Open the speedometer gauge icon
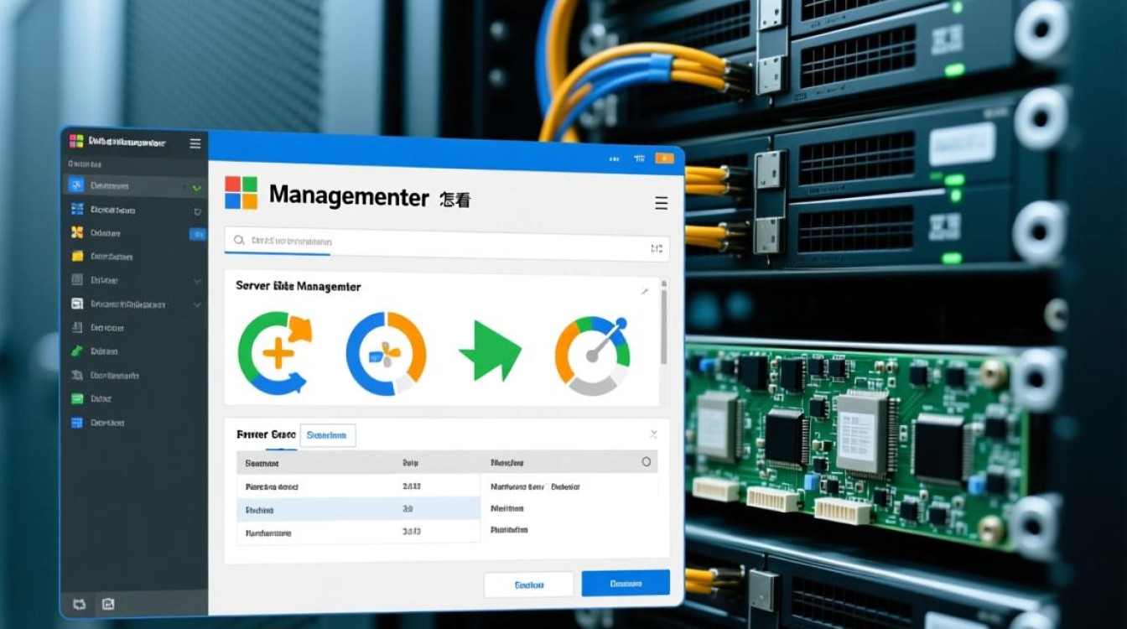 tap(592, 354)
